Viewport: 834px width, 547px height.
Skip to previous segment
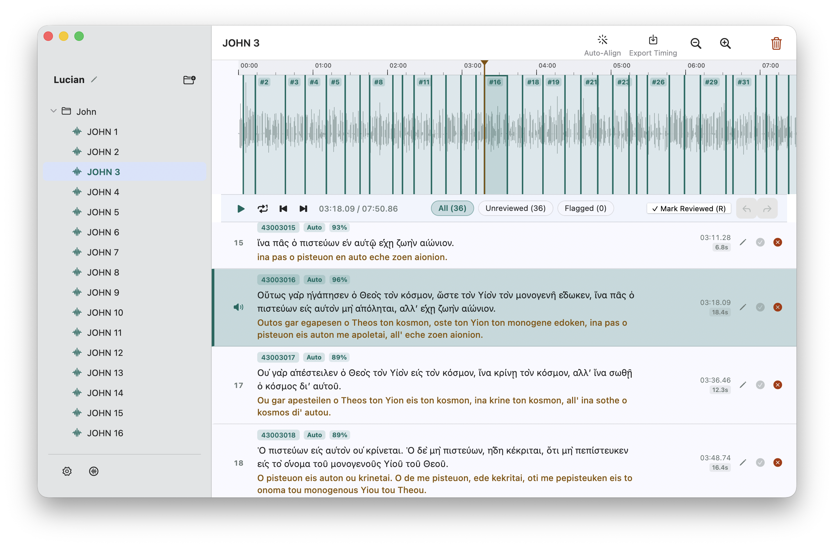tap(283, 209)
